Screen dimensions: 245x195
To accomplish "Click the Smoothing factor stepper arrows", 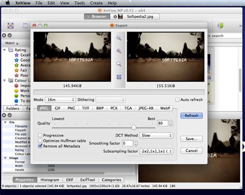I will pos(136,143).
